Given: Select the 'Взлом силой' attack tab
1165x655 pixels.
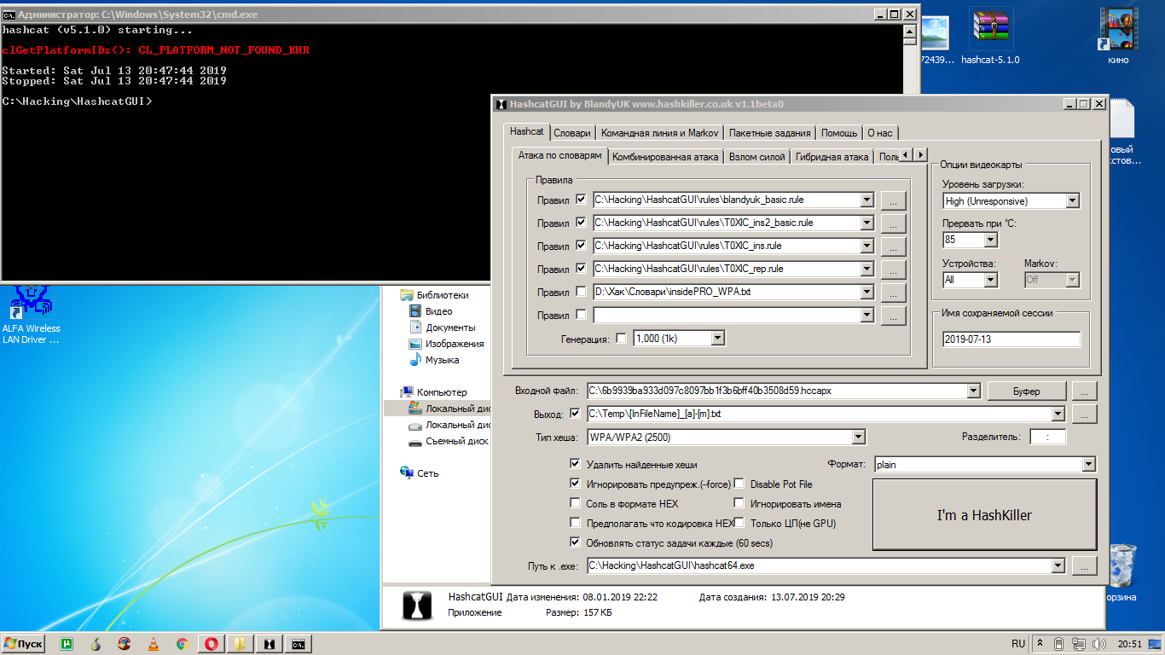Looking at the screenshot, I should pos(757,157).
